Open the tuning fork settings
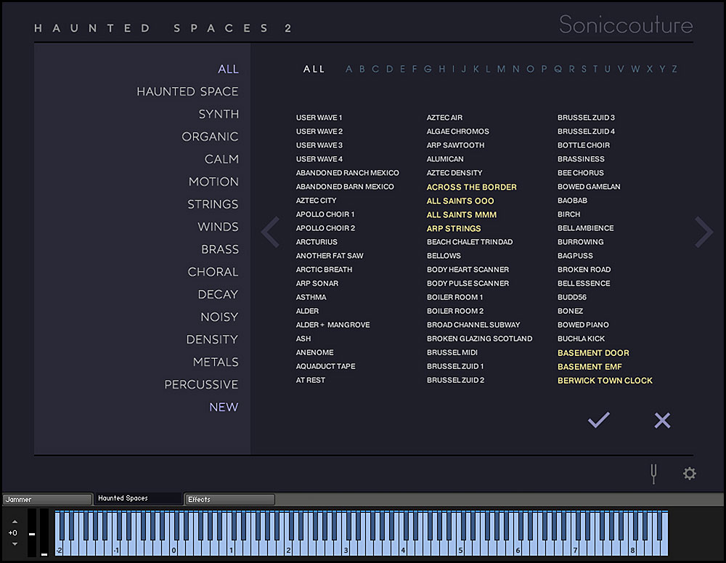This screenshot has width=726, height=563. [x=653, y=474]
